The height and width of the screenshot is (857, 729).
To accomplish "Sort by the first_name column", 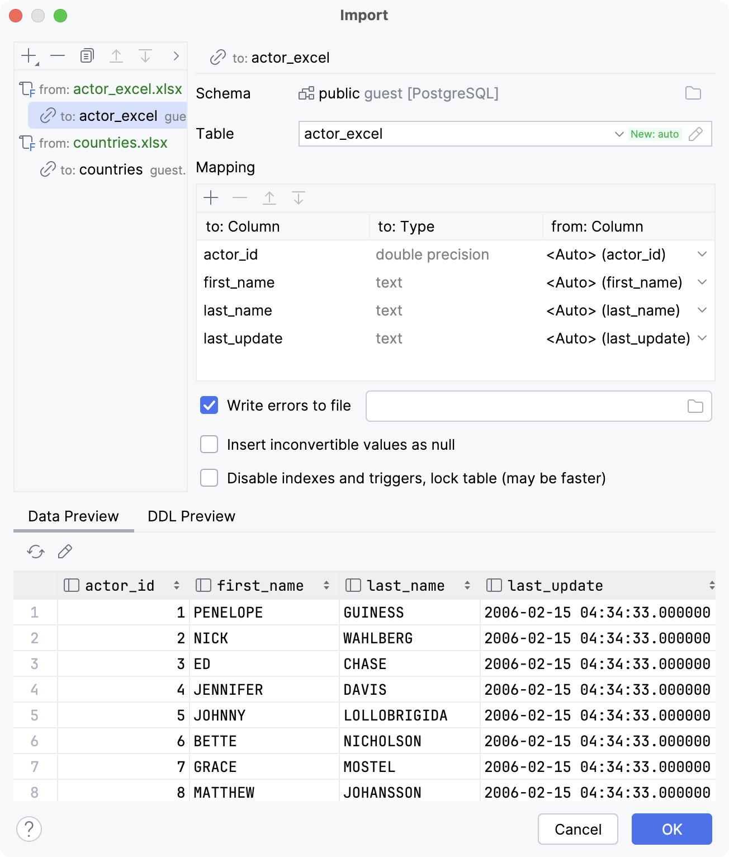I will [x=326, y=585].
